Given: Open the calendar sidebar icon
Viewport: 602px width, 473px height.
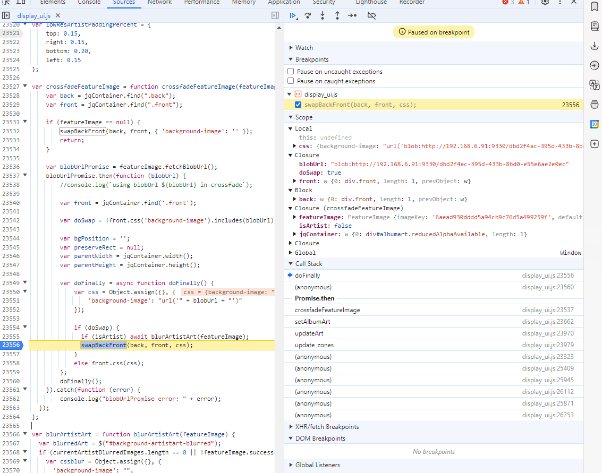Looking at the screenshot, I should click(595, 124).
